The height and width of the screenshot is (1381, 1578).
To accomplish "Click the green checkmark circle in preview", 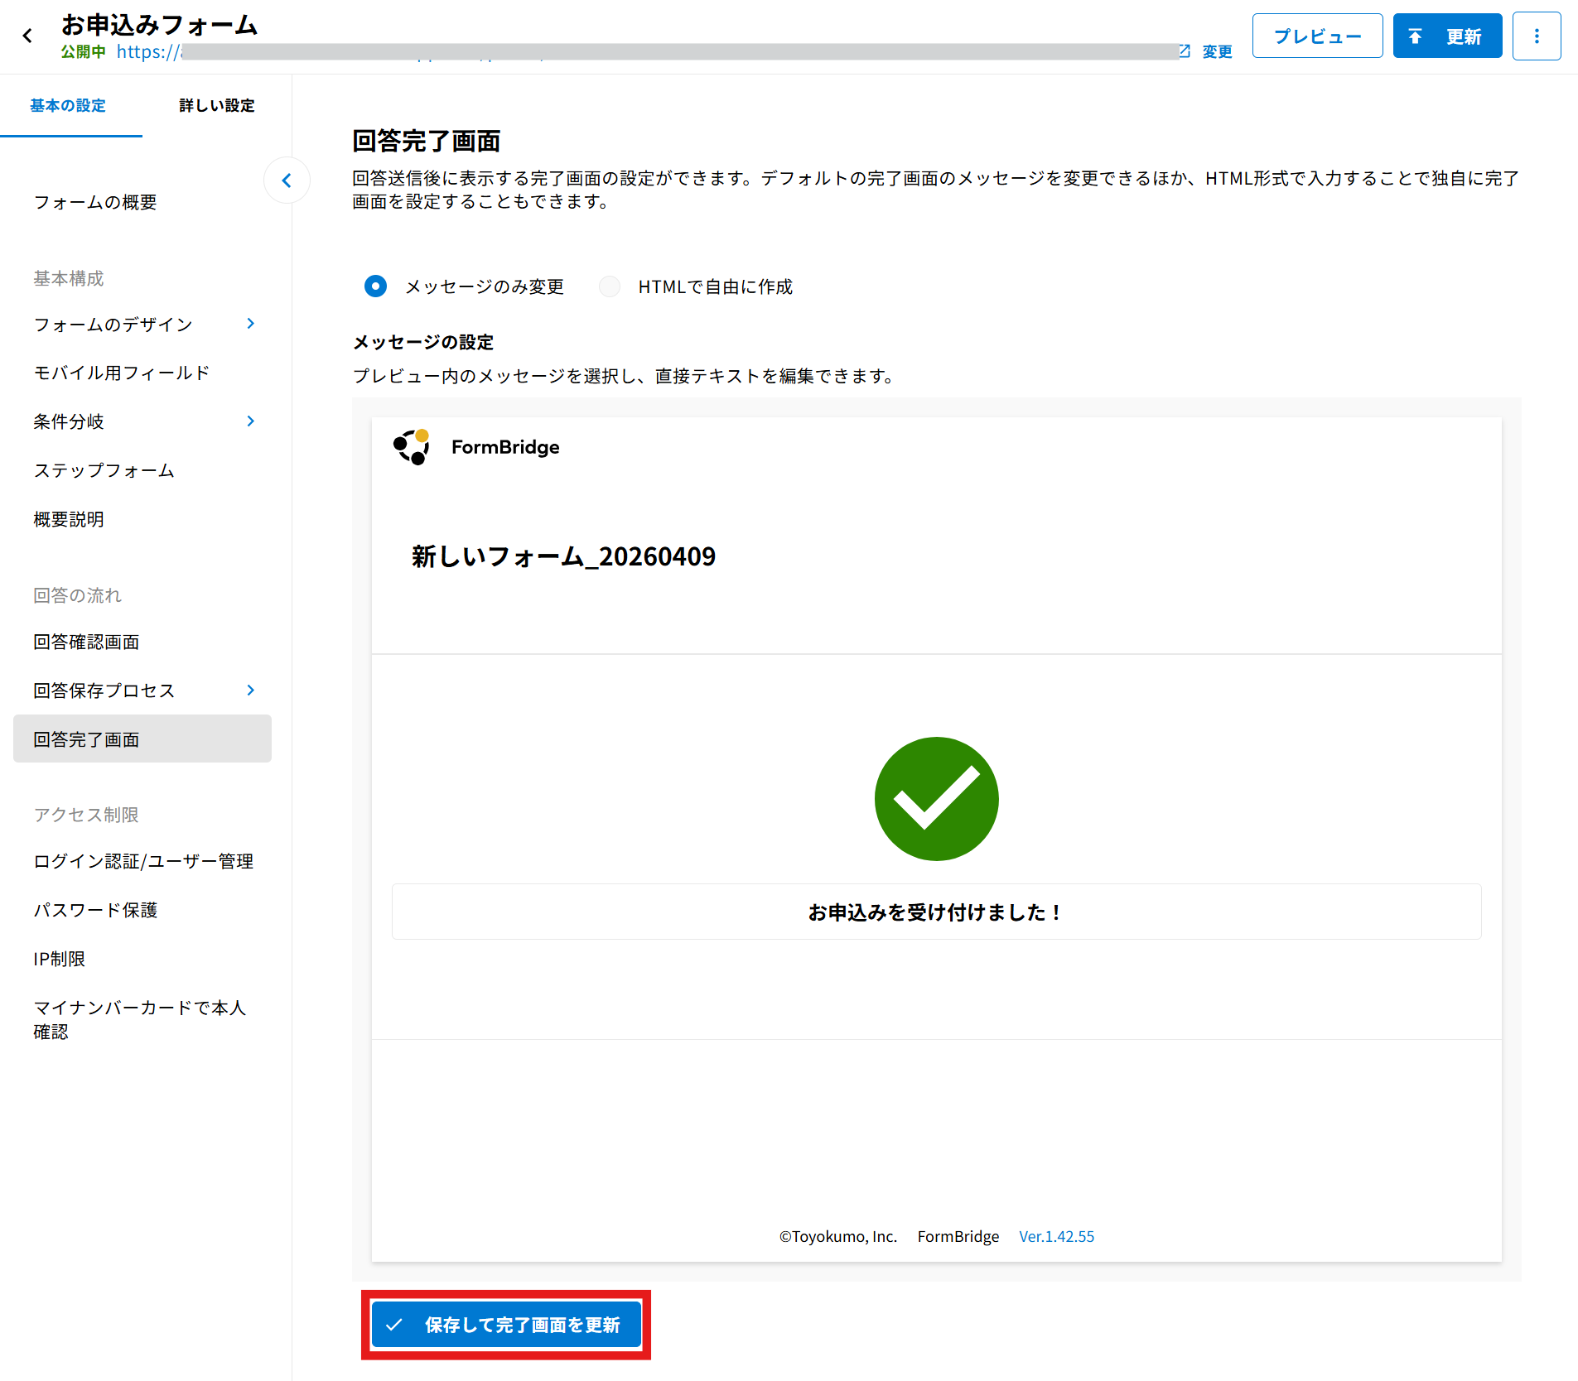I will coord(936,799).
